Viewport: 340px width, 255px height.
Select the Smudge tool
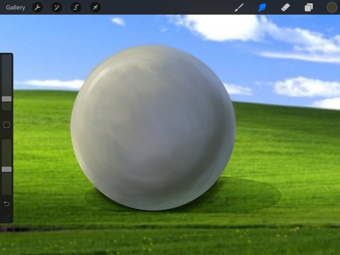pyautogui.click(x=262, y=7)
